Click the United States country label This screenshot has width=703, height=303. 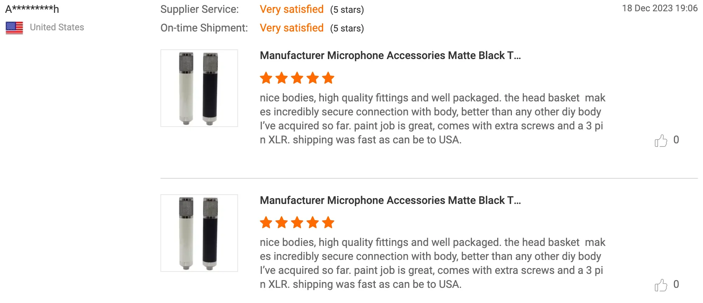(57, 27)
